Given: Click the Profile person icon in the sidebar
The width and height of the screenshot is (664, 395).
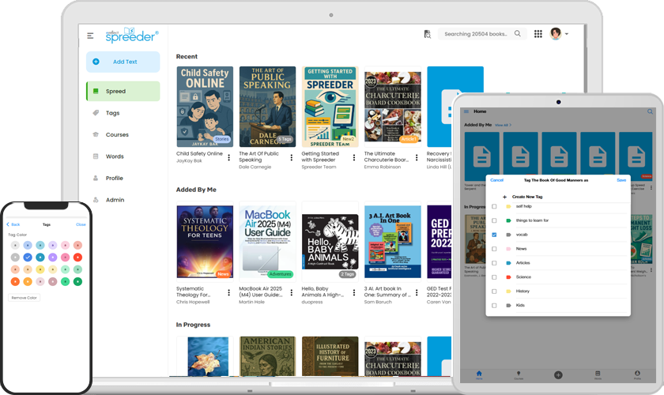Looking at the screenshot, I should tap(96, 178).
